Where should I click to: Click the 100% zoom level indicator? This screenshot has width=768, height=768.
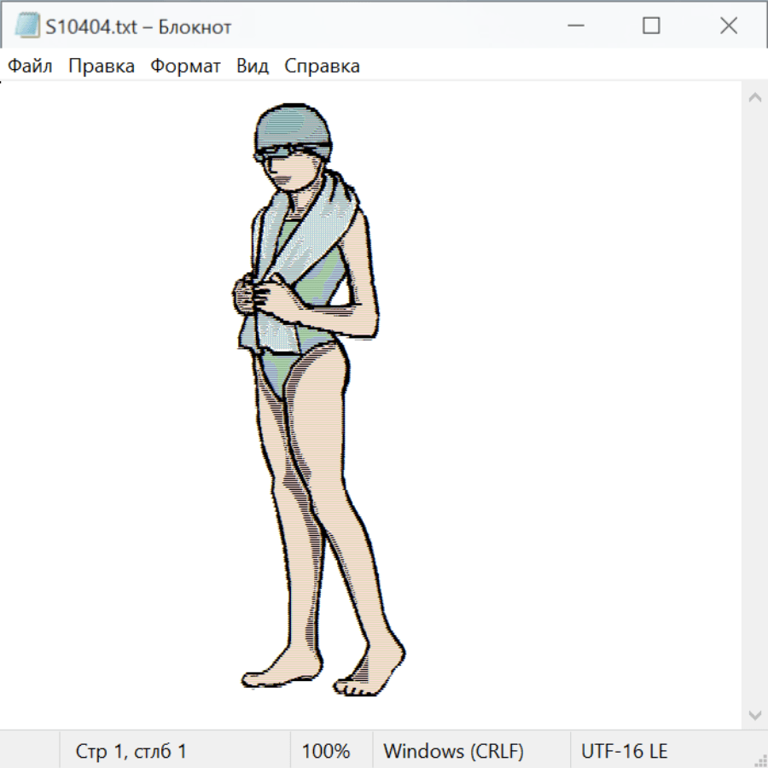tap(326, 751)
